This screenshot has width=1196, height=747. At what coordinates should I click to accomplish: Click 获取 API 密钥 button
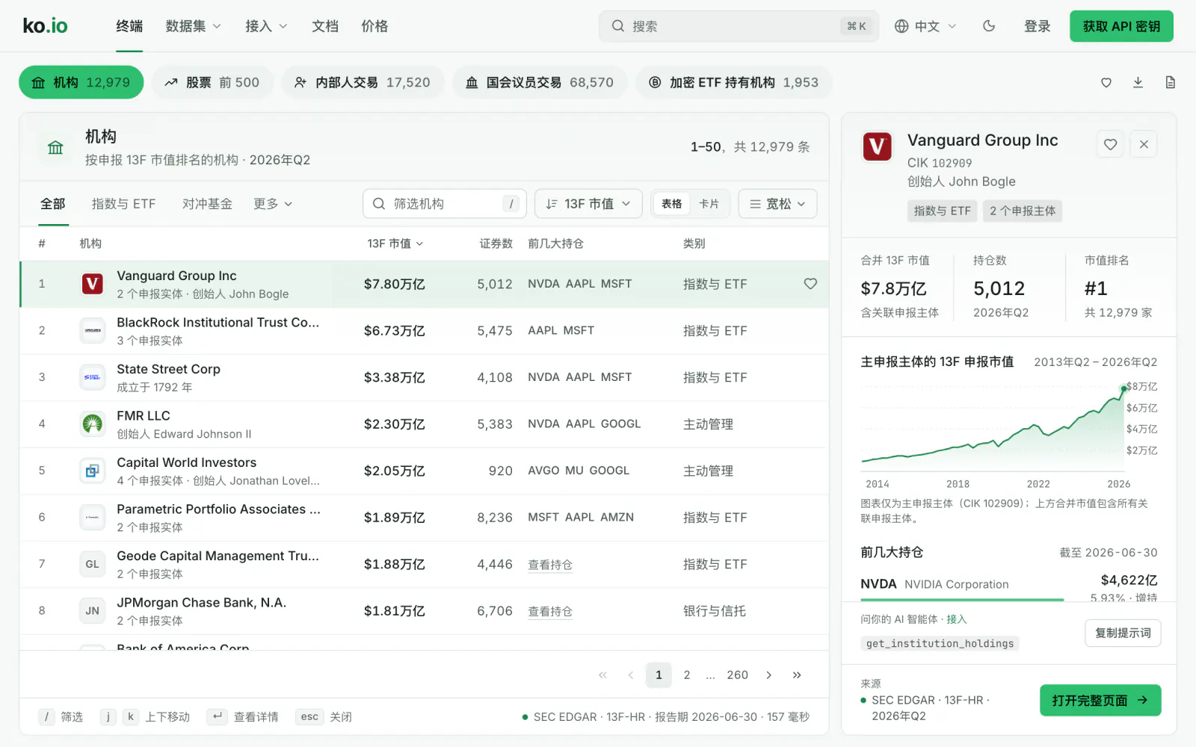[1121, 26]
